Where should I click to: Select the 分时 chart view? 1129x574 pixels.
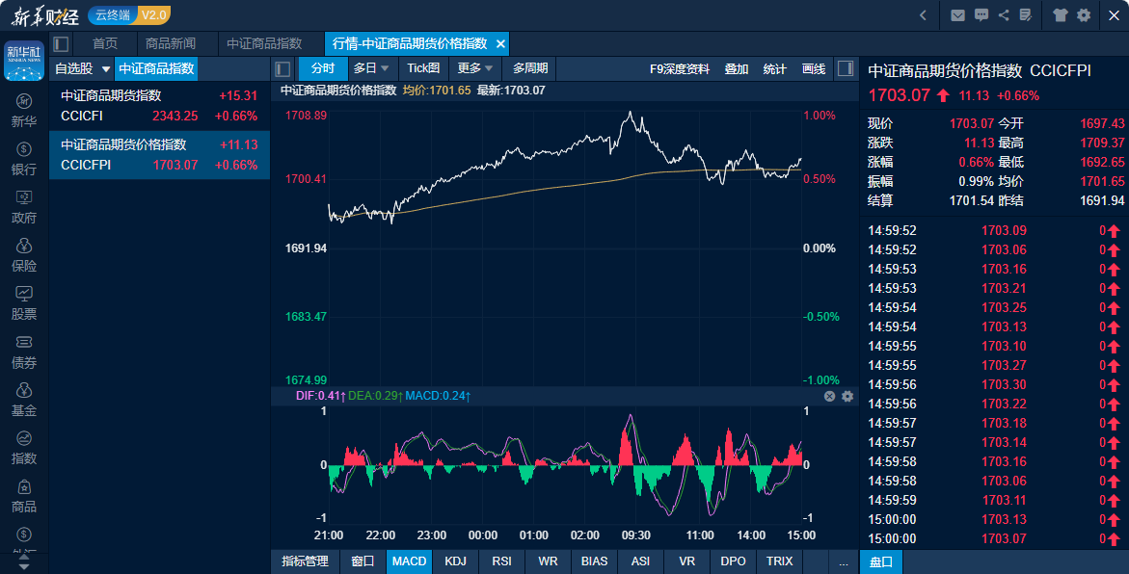[x=323, y=68]
